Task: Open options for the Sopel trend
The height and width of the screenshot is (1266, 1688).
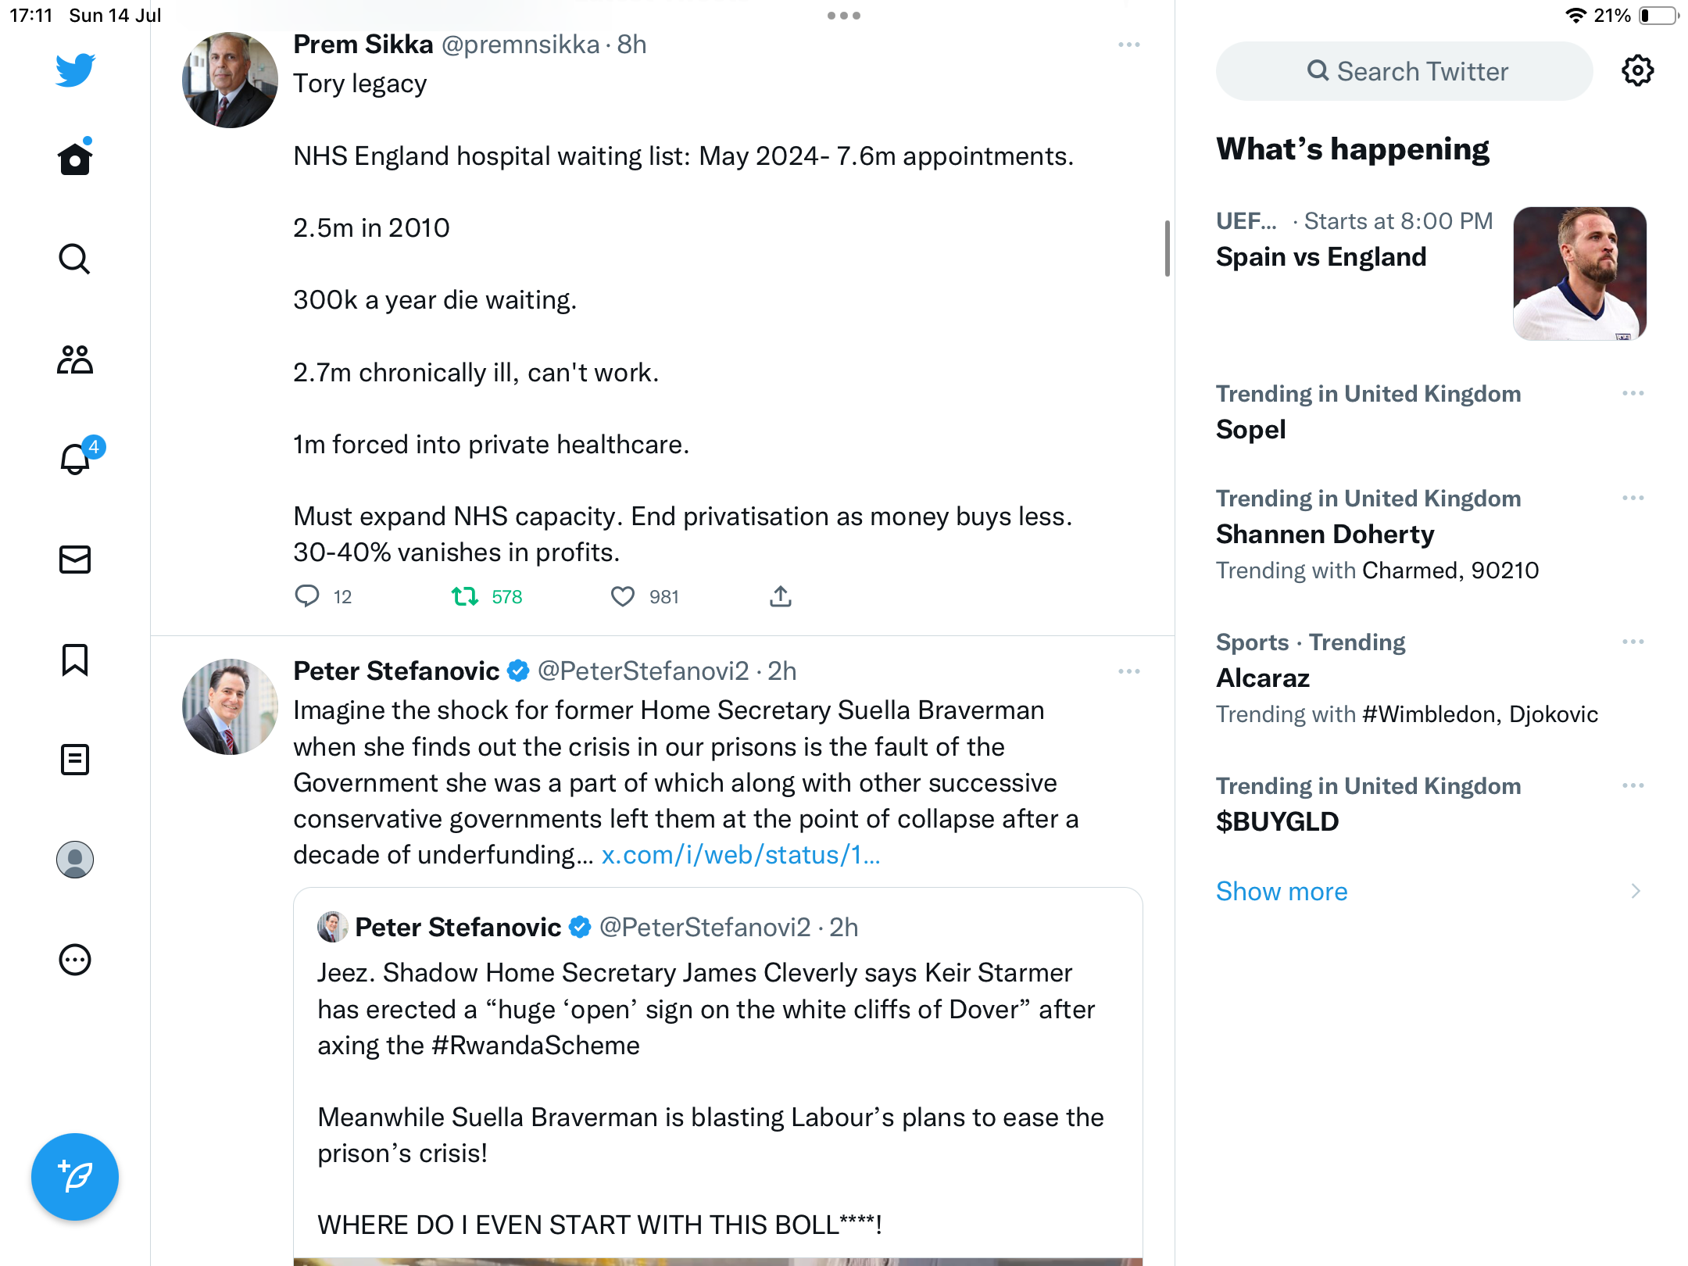Action: coord(1633,394)
